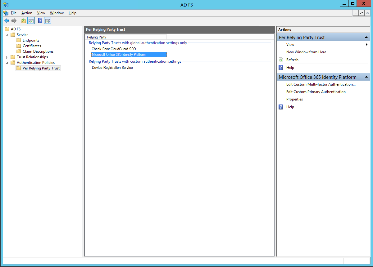Screen dimensions: 373x267
Task: Click the Per Relying Party Trust folder icon
Action: point(19,68)
